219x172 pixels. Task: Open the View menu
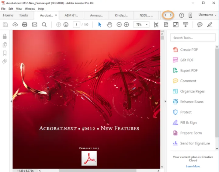[x=19, y=9]
